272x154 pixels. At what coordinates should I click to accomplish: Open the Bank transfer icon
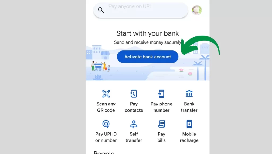click(189, 93)
